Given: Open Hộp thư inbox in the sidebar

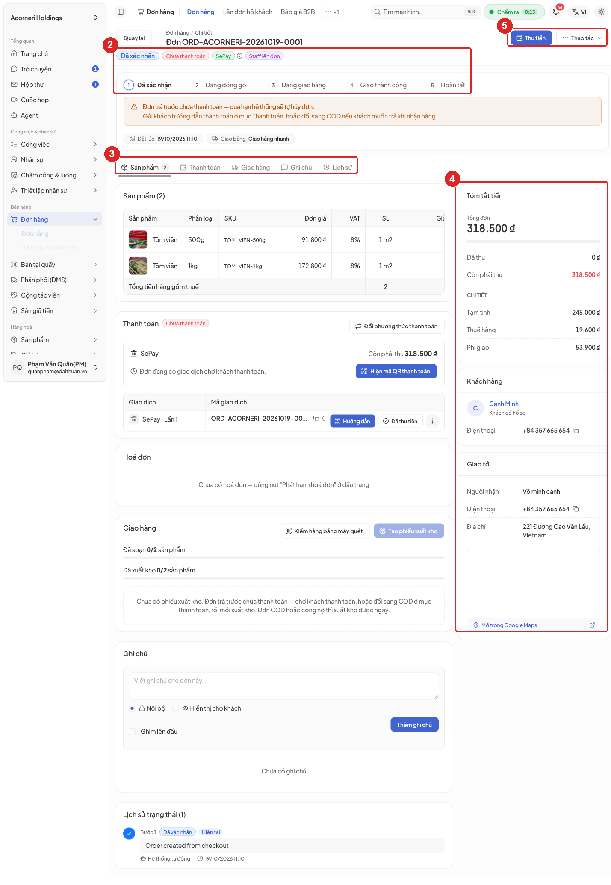Looking at the screenshot, I should [55, 85].
